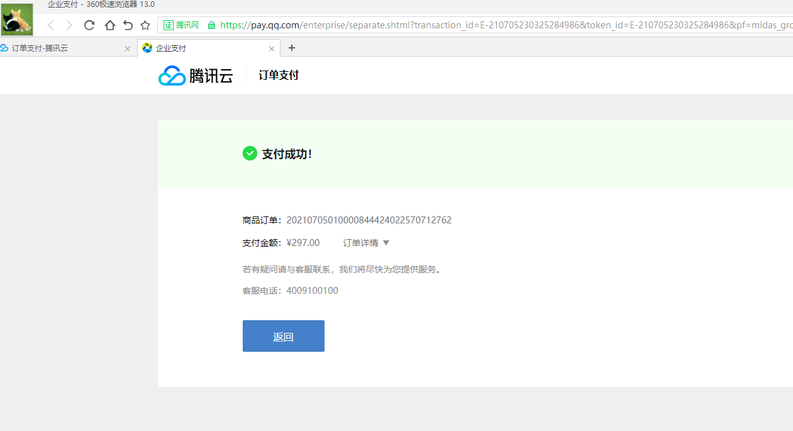Image resolution: width=793 pixels, height=431 pixels.
Task: Open the 腾讯网 site certificate badge
Action: (x=181, y=25)
